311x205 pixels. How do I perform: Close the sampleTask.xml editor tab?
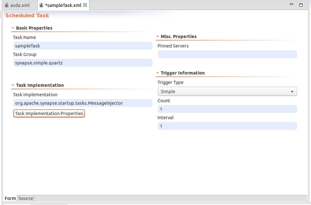click(85, 5)
